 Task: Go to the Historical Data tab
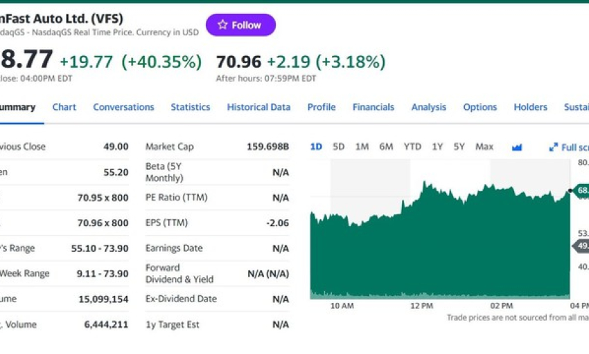pos(259,107)
